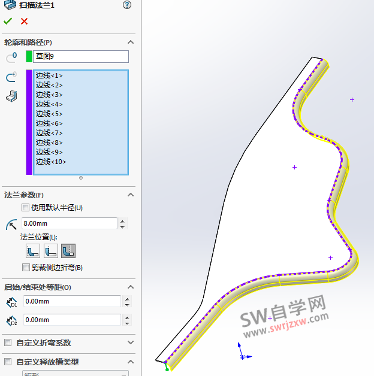Toggle 剪裁侧边折弯 checkbox

tap(25, 268)
